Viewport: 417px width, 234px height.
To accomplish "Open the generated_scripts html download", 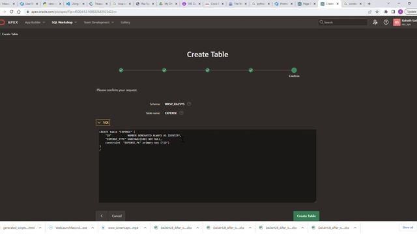I will pyautogui.click(x=19, y=227).
